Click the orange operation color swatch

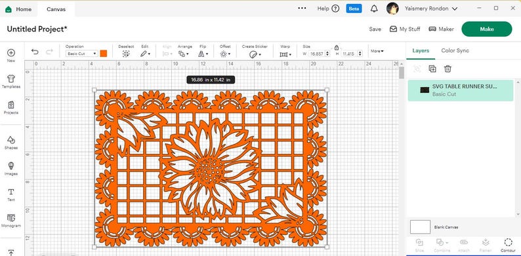(104, 54)
